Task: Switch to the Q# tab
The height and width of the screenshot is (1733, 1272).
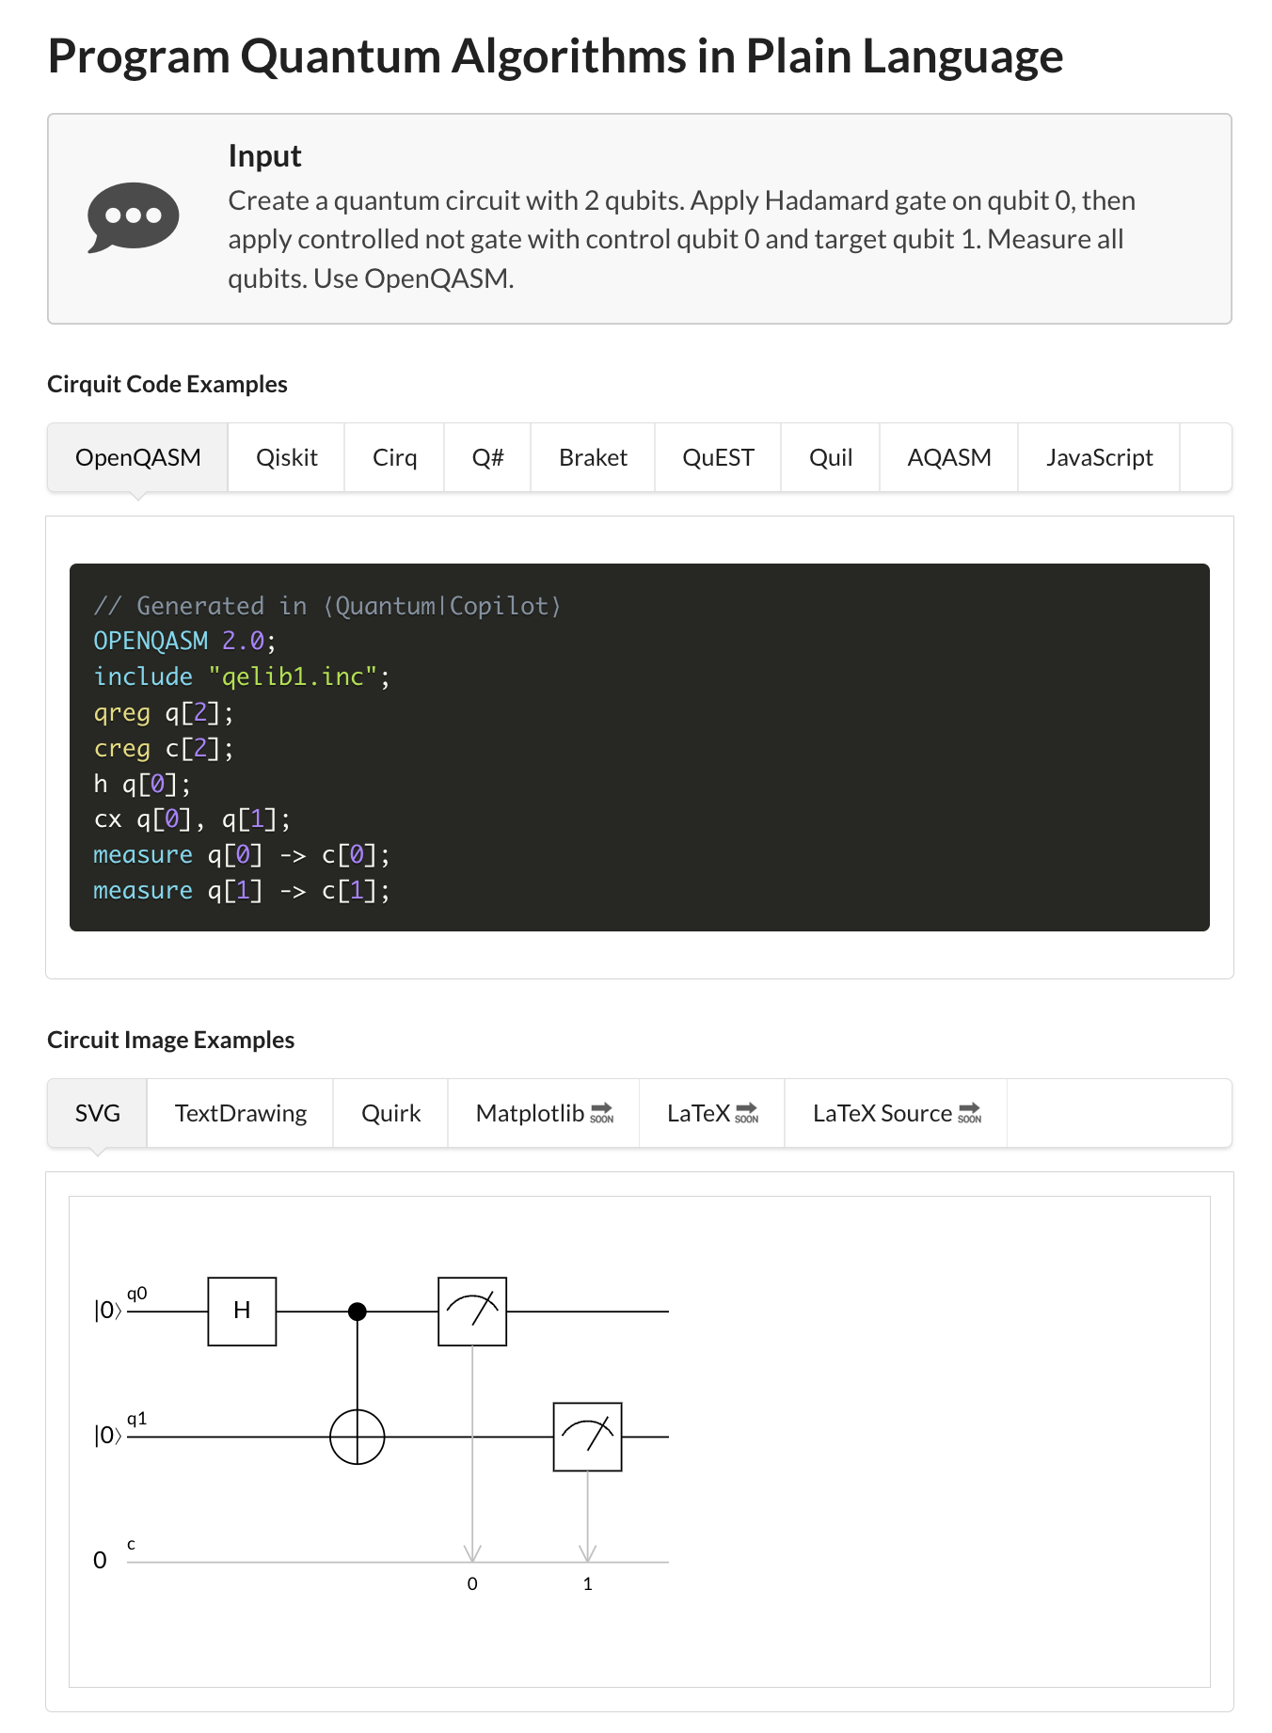Action: click(x=487, y=457)
